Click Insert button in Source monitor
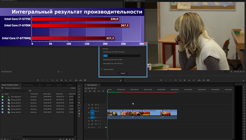This screenshot has width=246, height=140. tap(76, 80)
